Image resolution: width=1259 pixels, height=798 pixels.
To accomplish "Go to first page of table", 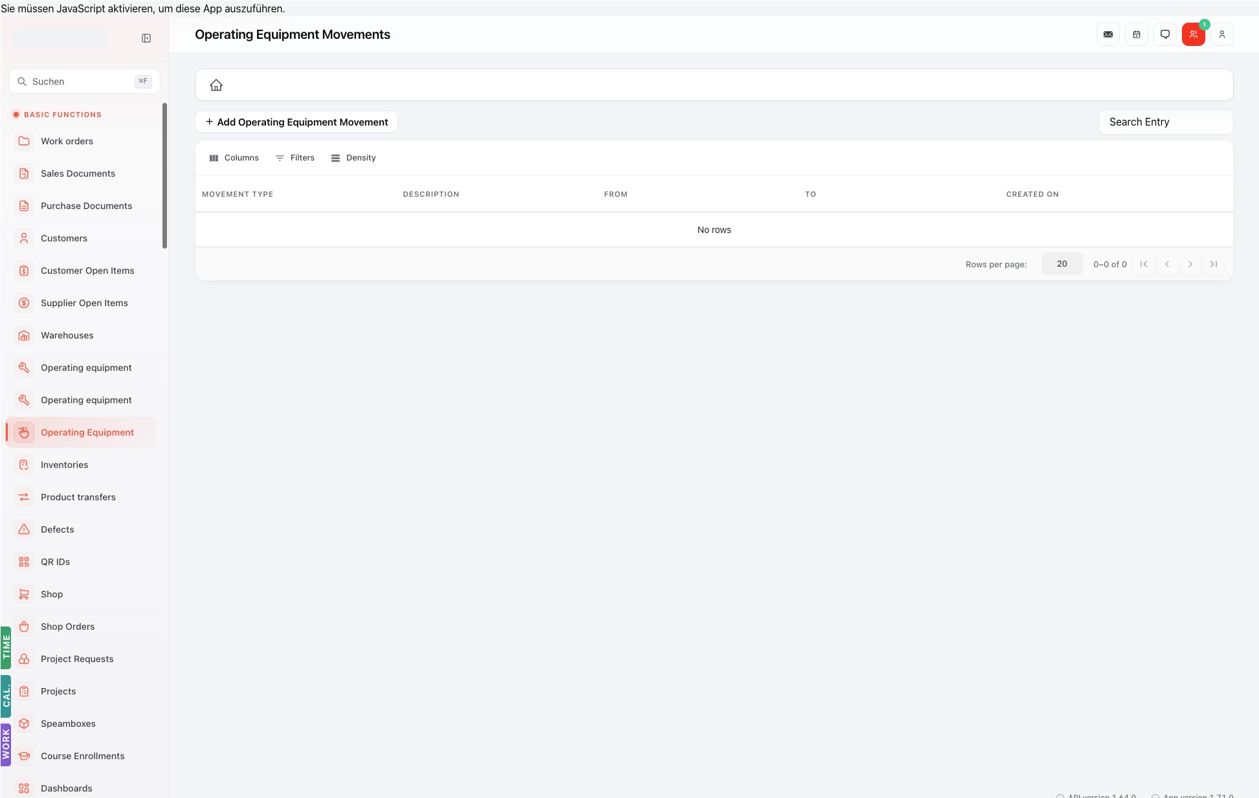I will [1144, 264].
